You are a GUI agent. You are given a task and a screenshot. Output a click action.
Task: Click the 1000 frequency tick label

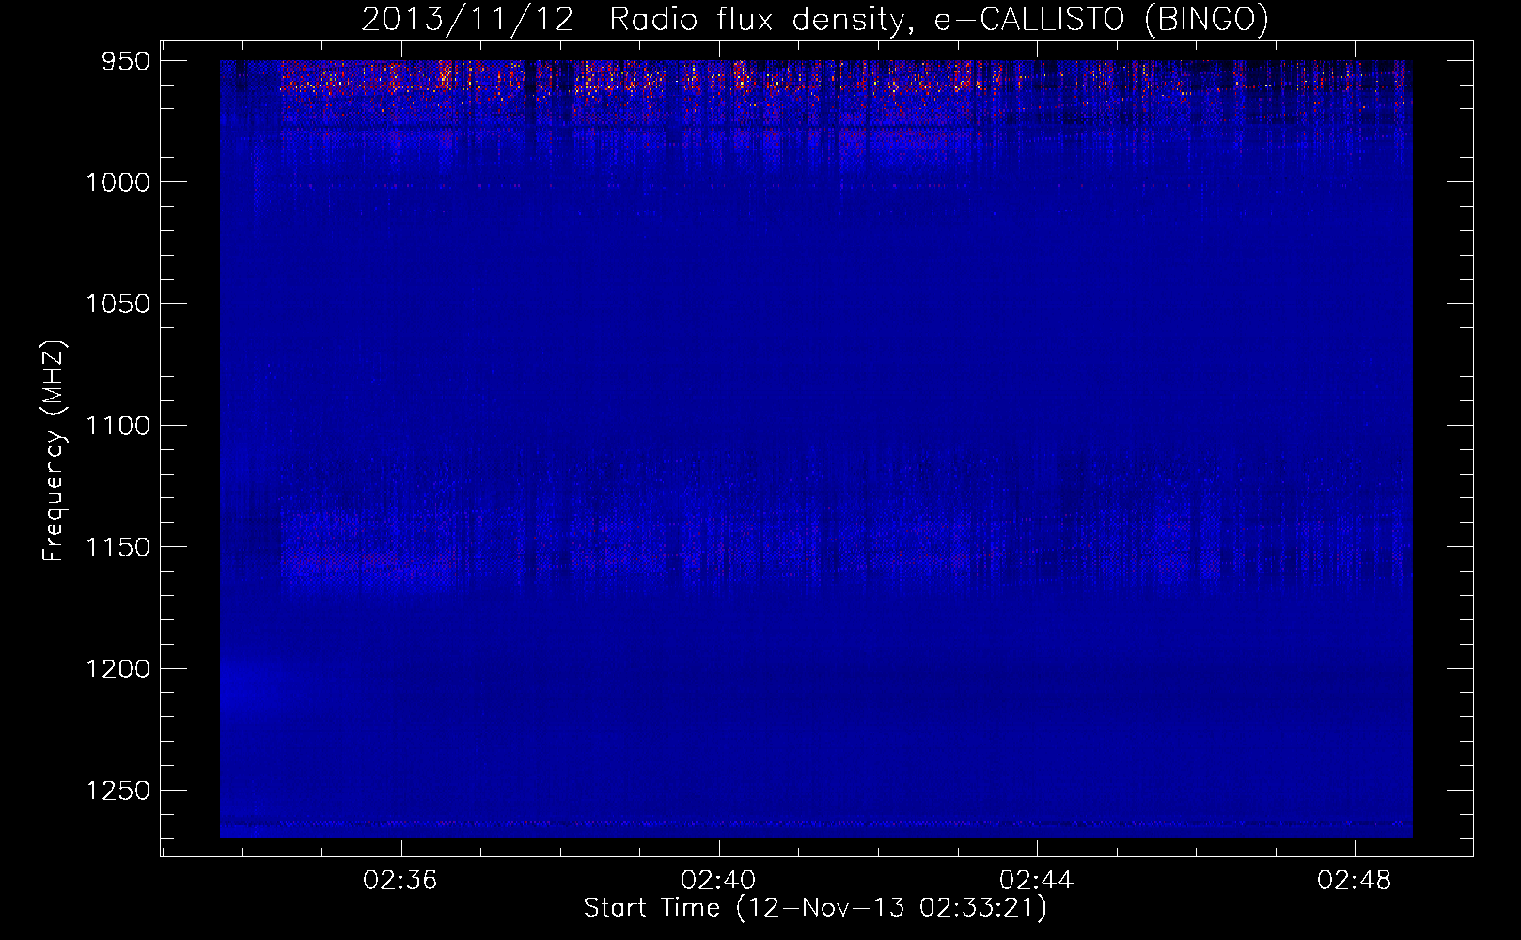pyautogui.click(x=118, y=182)
